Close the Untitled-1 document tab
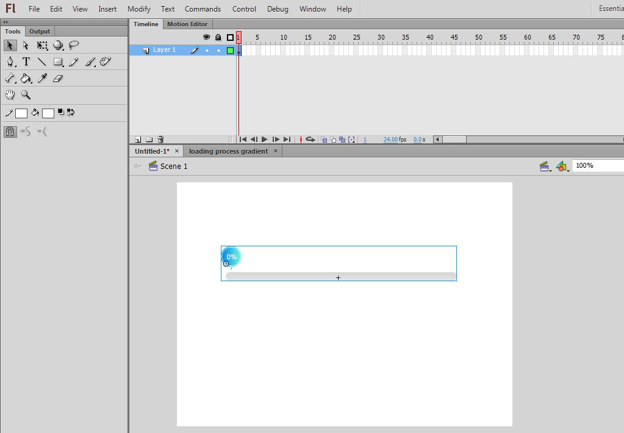624x433 pixels. pyautogui.click(x=177, y=151)
